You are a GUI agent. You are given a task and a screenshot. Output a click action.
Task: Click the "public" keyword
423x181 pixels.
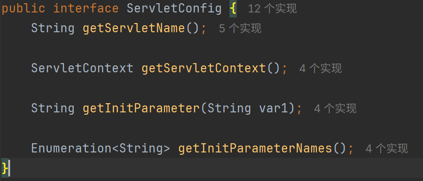pos(23,8)
